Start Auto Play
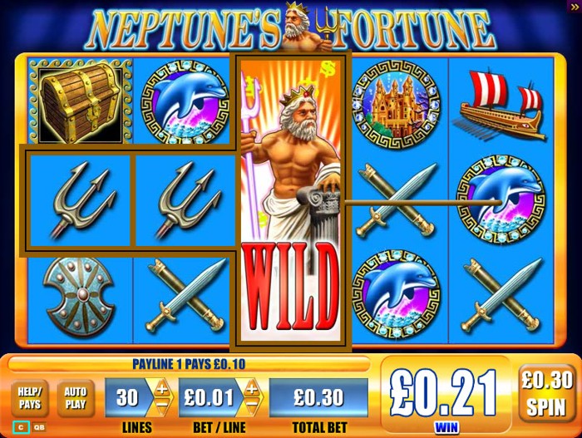Image resolution: width=582 pixels, height=438 pixels. tap(76, 398)
